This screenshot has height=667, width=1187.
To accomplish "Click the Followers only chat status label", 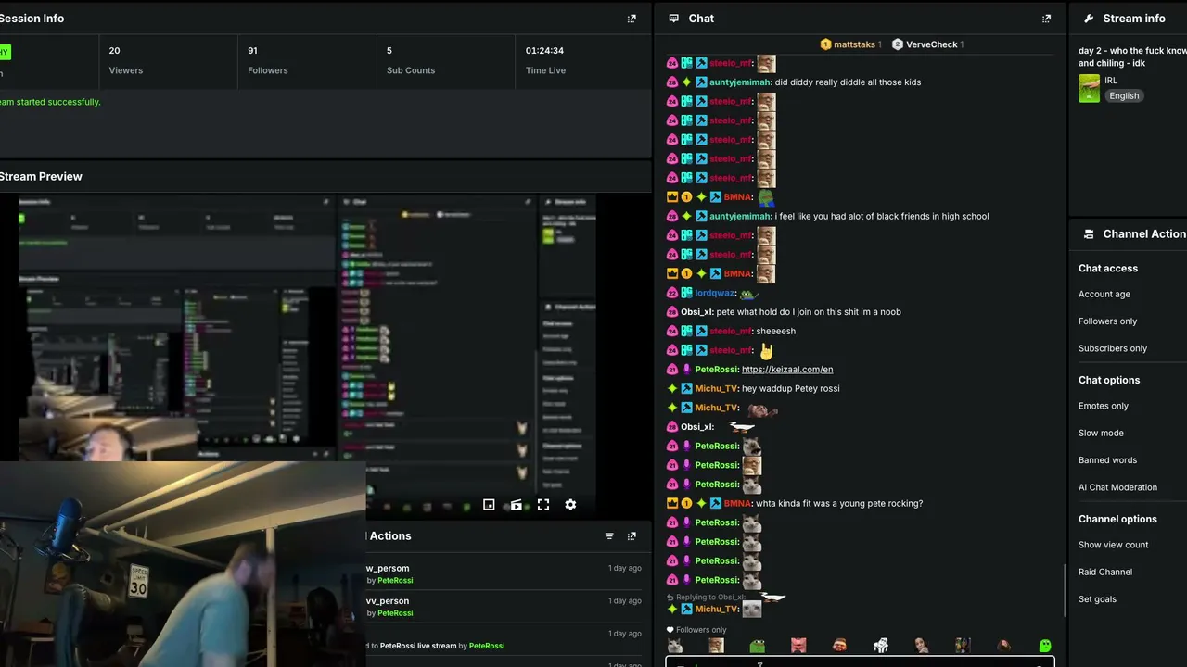I will pos(701,630).
